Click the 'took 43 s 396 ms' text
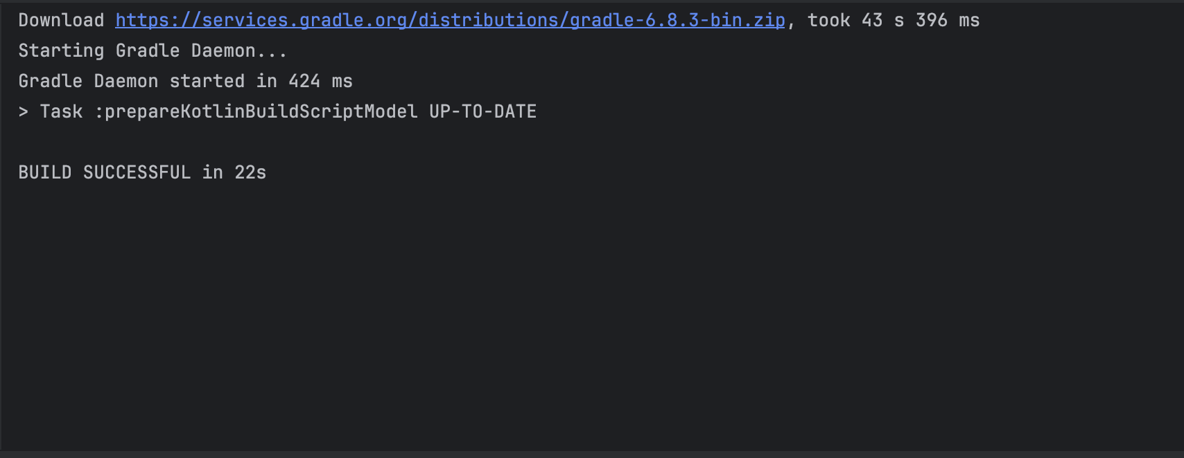The width and height of the screenshot is (1184, 458). tap(894, 21)
